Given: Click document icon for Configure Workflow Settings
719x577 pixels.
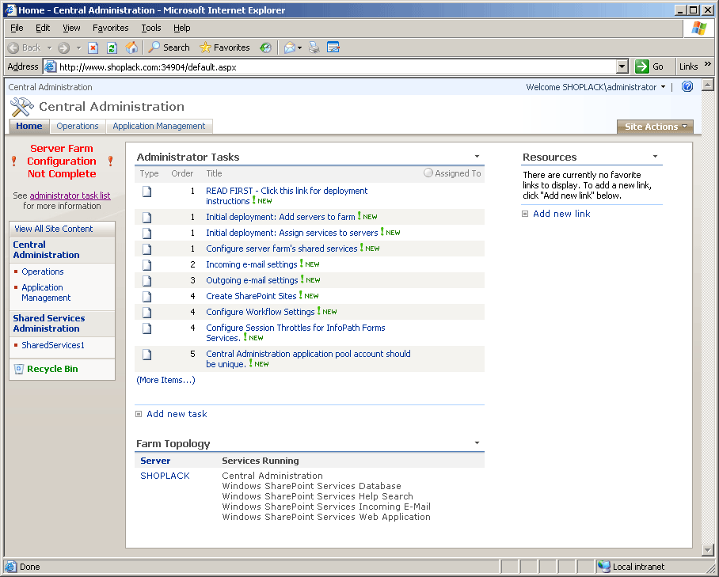Looking at the screenshot, I should (x=146, y=313).
